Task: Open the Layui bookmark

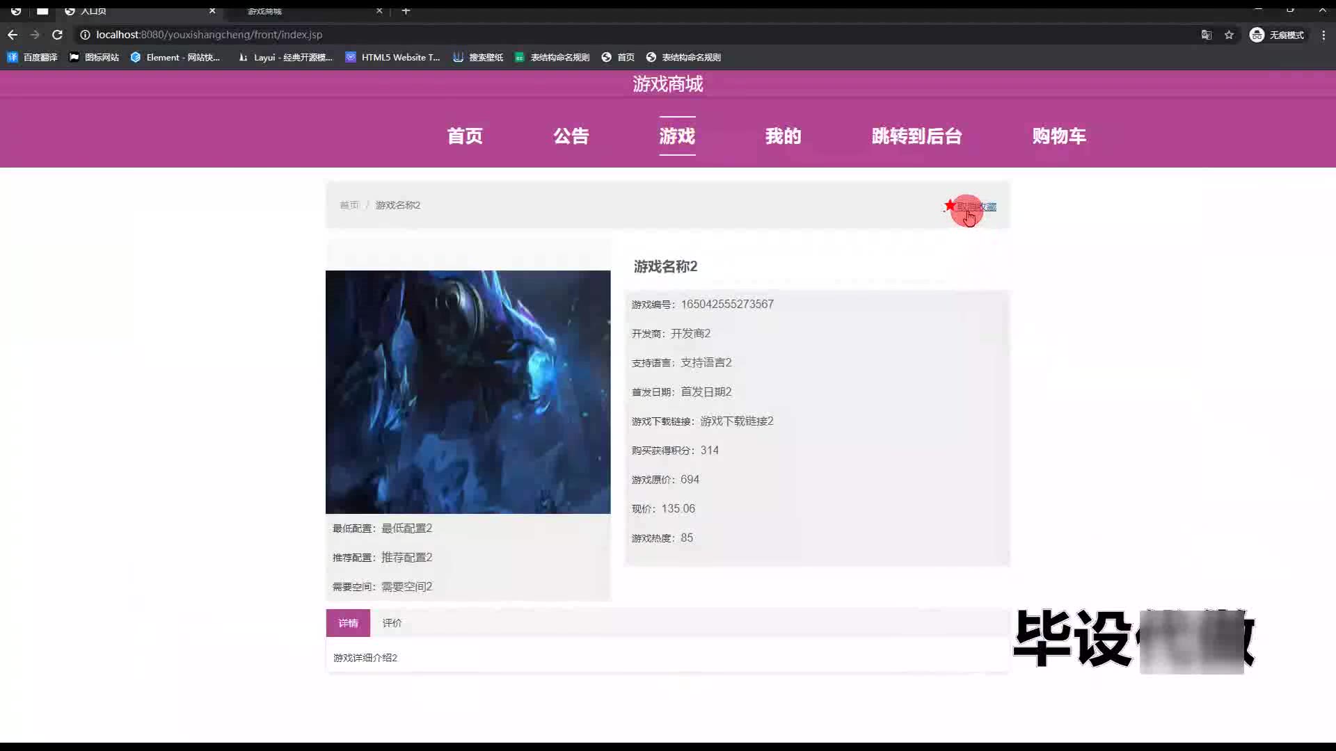Action: 285,57
